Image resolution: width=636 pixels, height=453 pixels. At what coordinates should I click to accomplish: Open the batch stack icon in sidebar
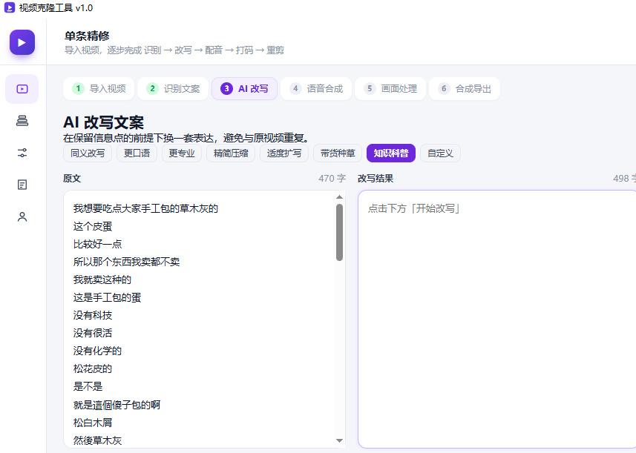[x=22, y=121]
